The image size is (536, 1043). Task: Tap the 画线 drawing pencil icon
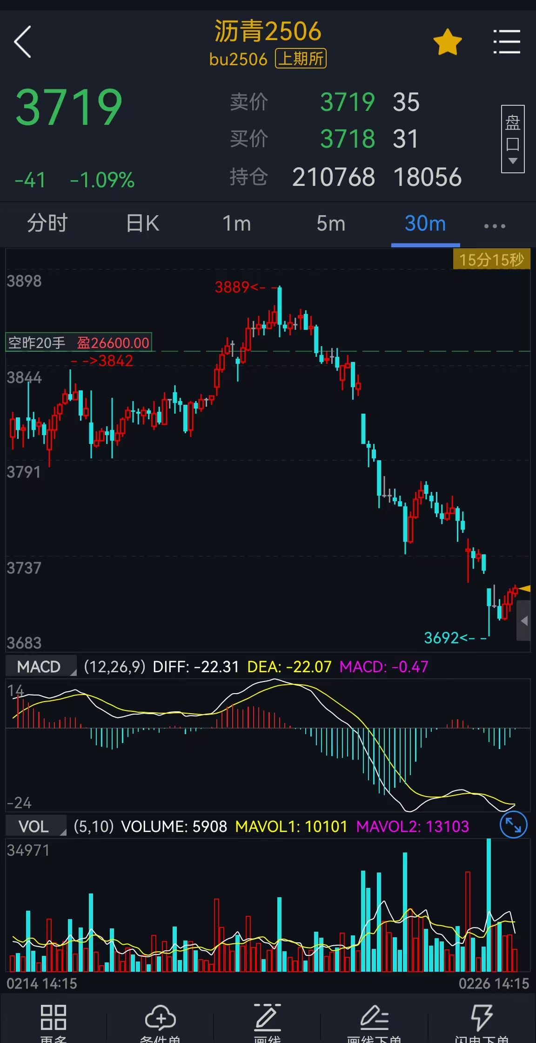coord(267,1023)
